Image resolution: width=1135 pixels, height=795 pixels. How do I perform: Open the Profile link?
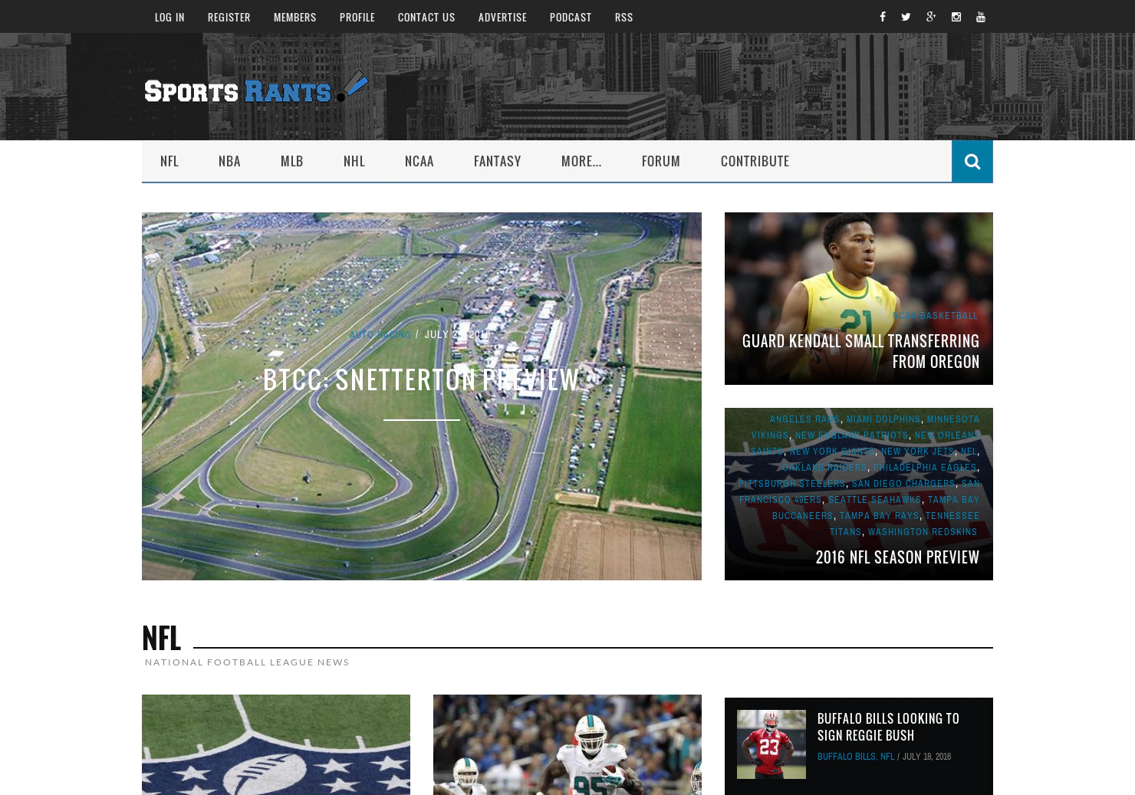[357, 17]
